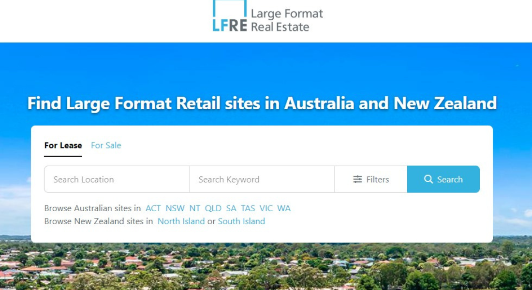The image size is (532, 290).
Task: Switch to the For Sale tab
Action: pos(106,145)
